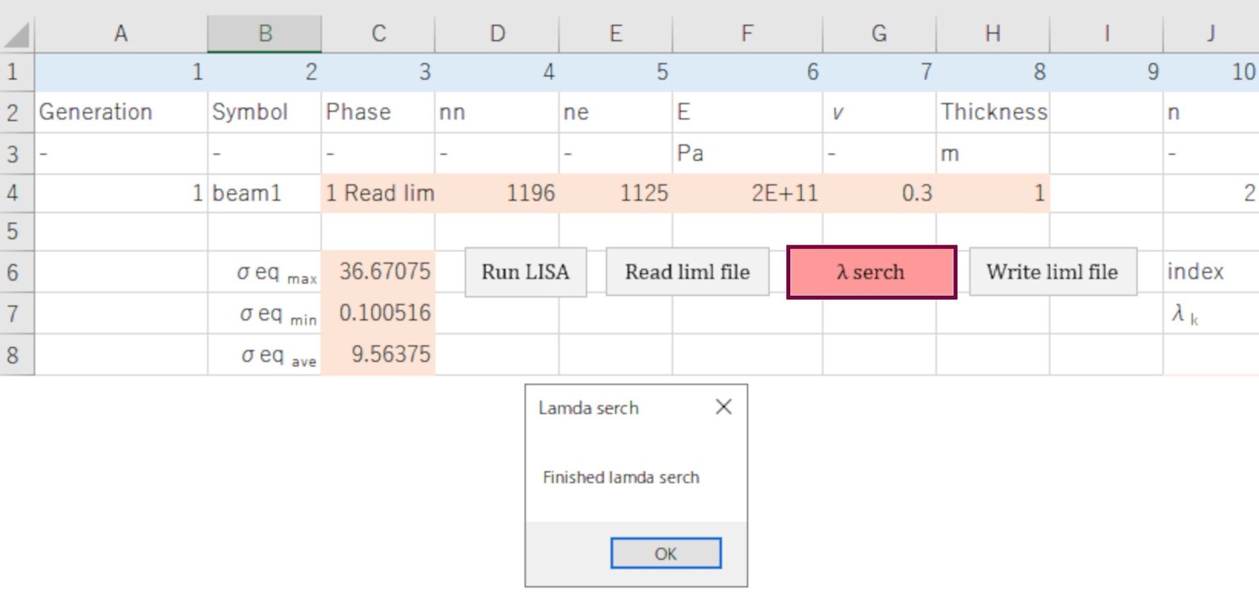The image size is (1259, 606).
Task: Click the σ eq ave value 9.56375
Action: pyautogui.click(x=378, y=354)
